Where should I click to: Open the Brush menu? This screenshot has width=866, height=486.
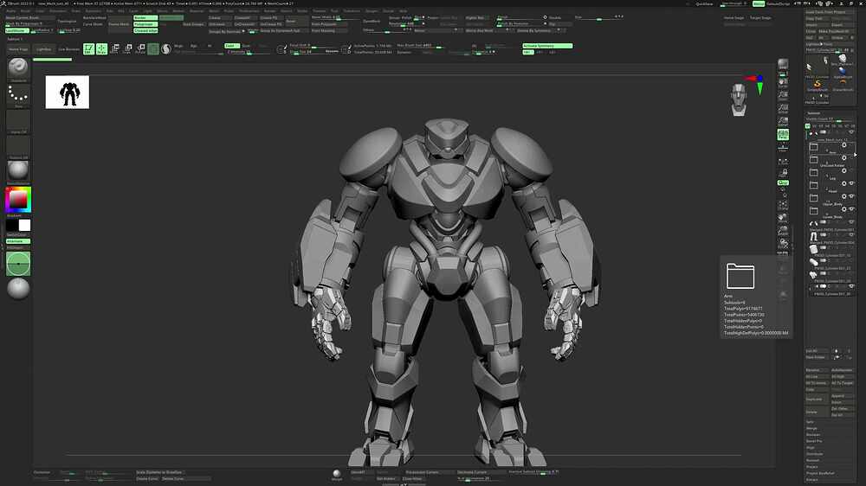tap(25, 11)
